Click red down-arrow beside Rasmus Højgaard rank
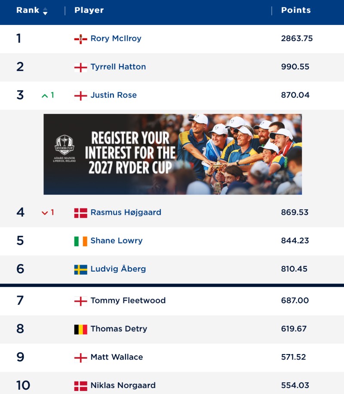This screenshot has height=394, width=344. coord(45,213)
